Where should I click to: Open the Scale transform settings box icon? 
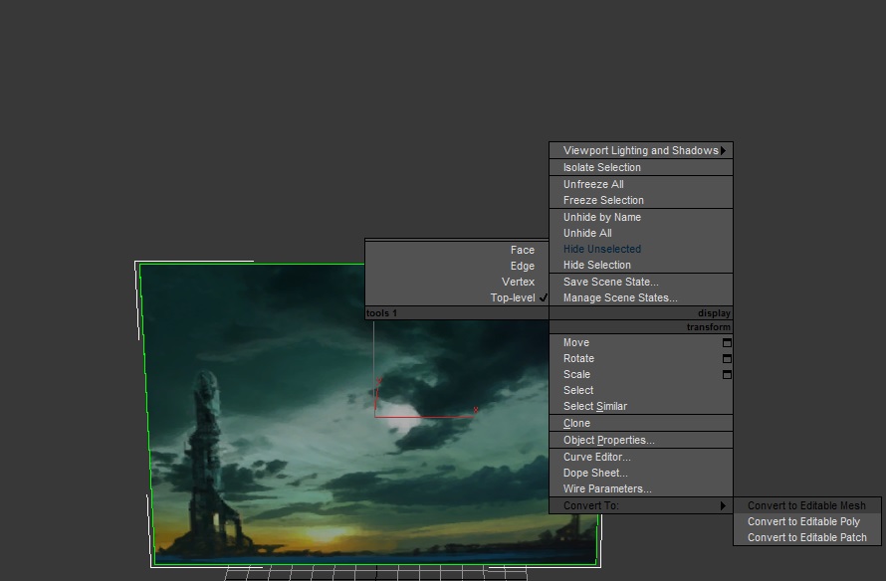tap(727, 374)
